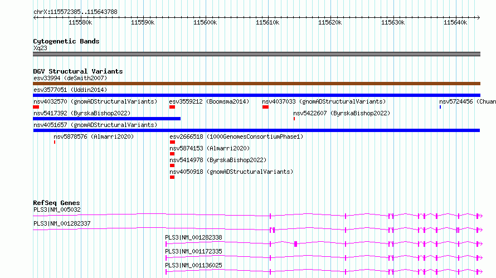Click the 115600k ruler tick label
Viewport: 496px width, 278px height.
(x=205, y=22)
